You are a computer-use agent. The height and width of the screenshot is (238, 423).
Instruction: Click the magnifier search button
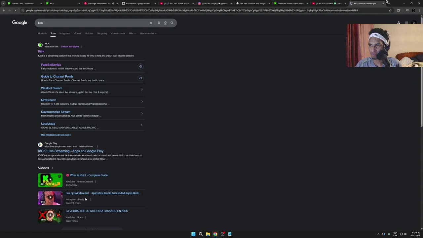[172, 23]
